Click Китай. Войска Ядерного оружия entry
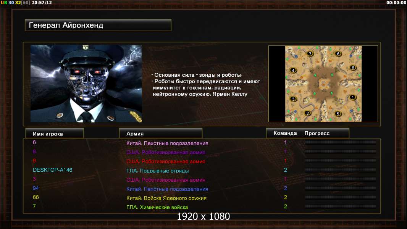Image resolution: width=407 pixels, height=229 pixels. pyautogui.click(x=166, y=198)
